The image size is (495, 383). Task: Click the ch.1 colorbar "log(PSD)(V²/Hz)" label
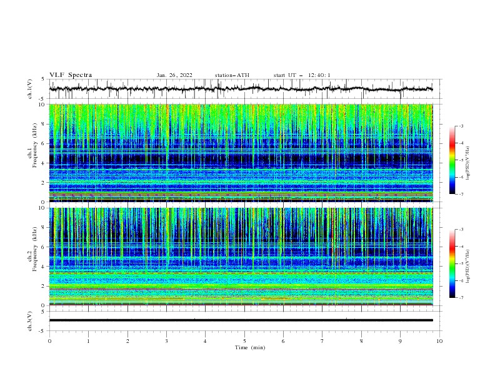coord(468,163)
